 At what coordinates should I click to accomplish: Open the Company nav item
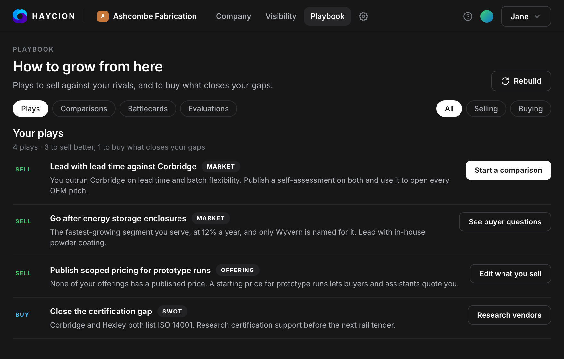click(x=234, y=16)
